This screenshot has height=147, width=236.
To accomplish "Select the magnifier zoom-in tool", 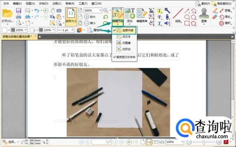I will (x=106, y=11).
